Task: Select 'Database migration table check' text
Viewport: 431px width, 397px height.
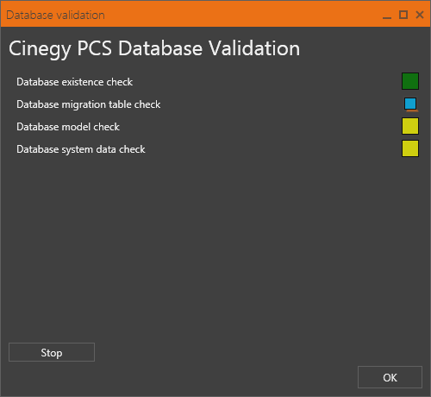Action: point(89,104)
